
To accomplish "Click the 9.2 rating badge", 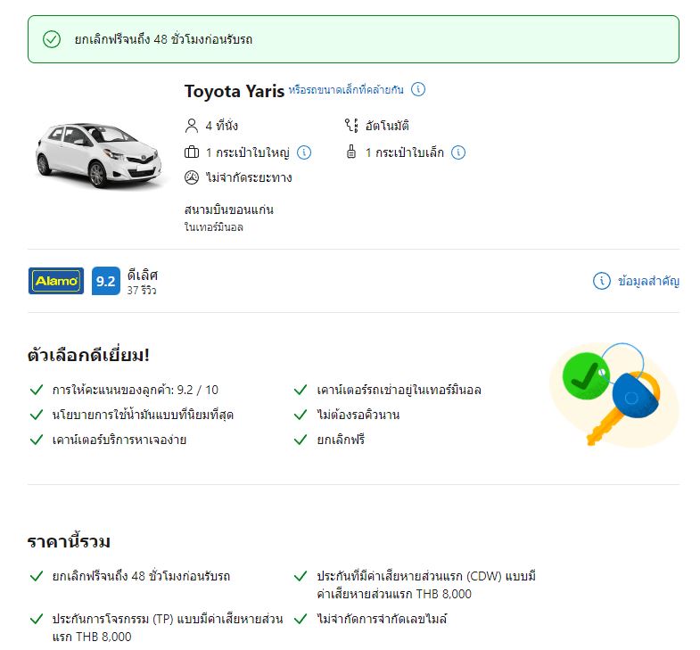I will coord(106,281).
